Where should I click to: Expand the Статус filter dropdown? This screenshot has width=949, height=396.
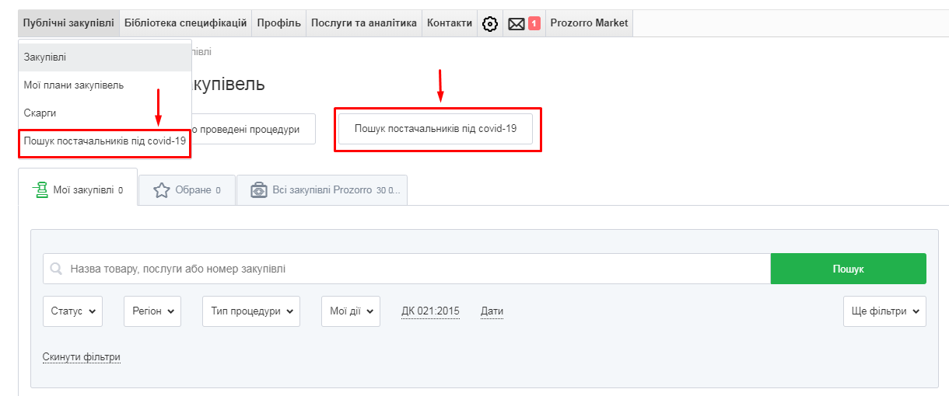tap(72, 311)
